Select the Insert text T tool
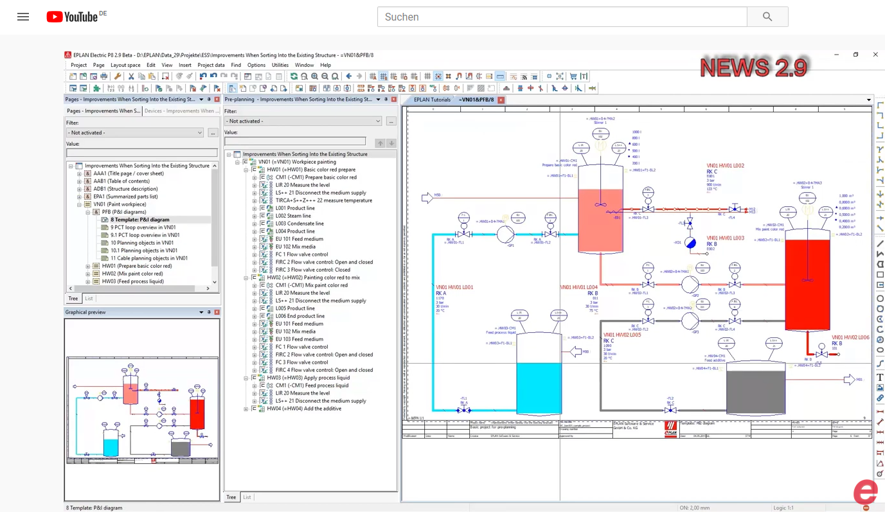885x512 pixels. (x=880, y=377)
